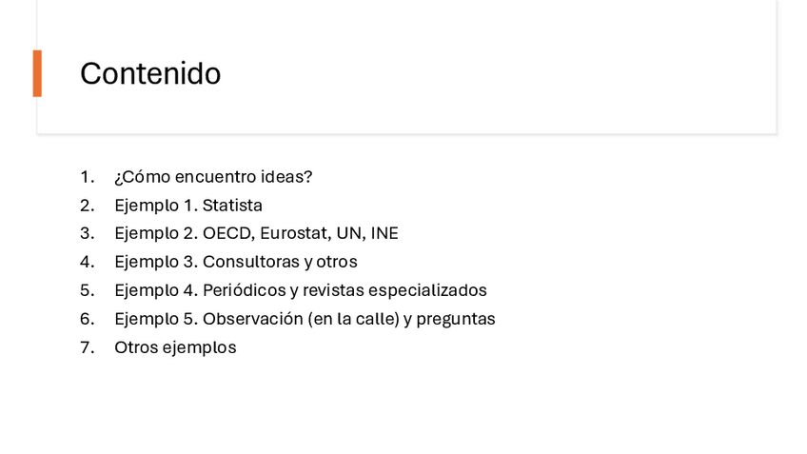
Task: Select the "Otros ejemplos" list item
Action: click(x=175, y=347)
